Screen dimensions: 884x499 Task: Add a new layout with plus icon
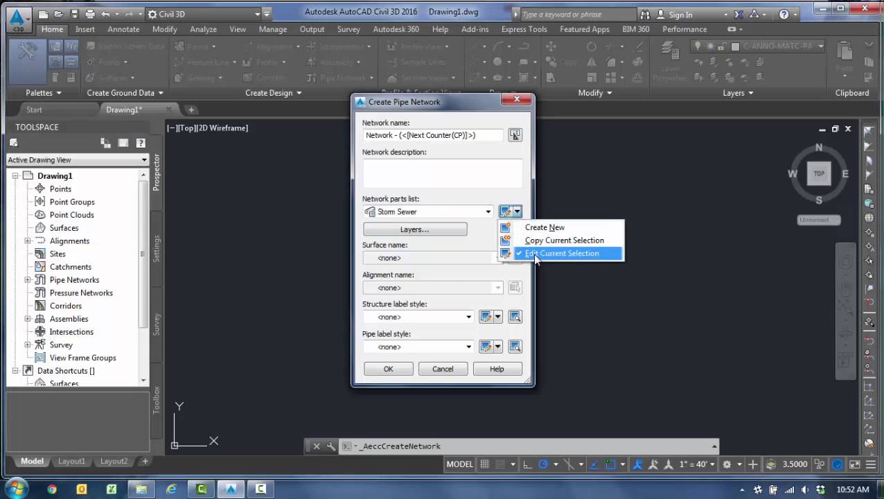click(145, 462)
